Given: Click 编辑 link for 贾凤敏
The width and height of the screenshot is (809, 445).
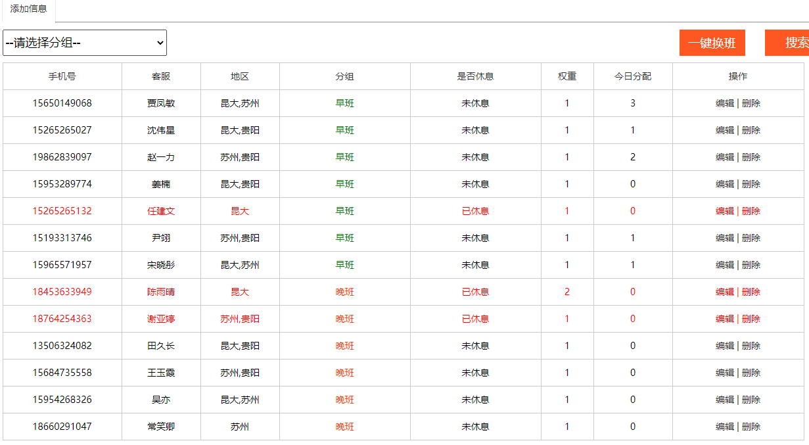Looking at the screenshot, I should click(x=724, y=103).
